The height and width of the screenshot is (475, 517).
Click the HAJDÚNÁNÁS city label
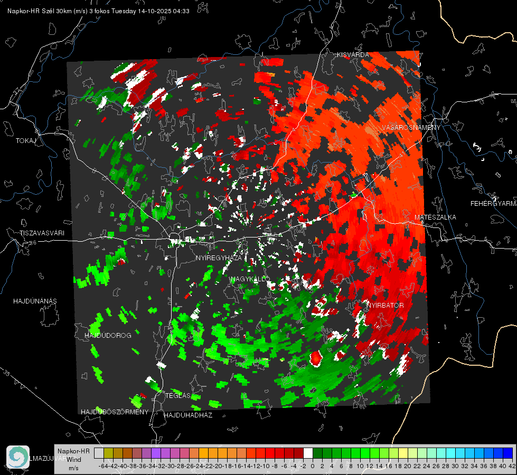coord(35,301)
